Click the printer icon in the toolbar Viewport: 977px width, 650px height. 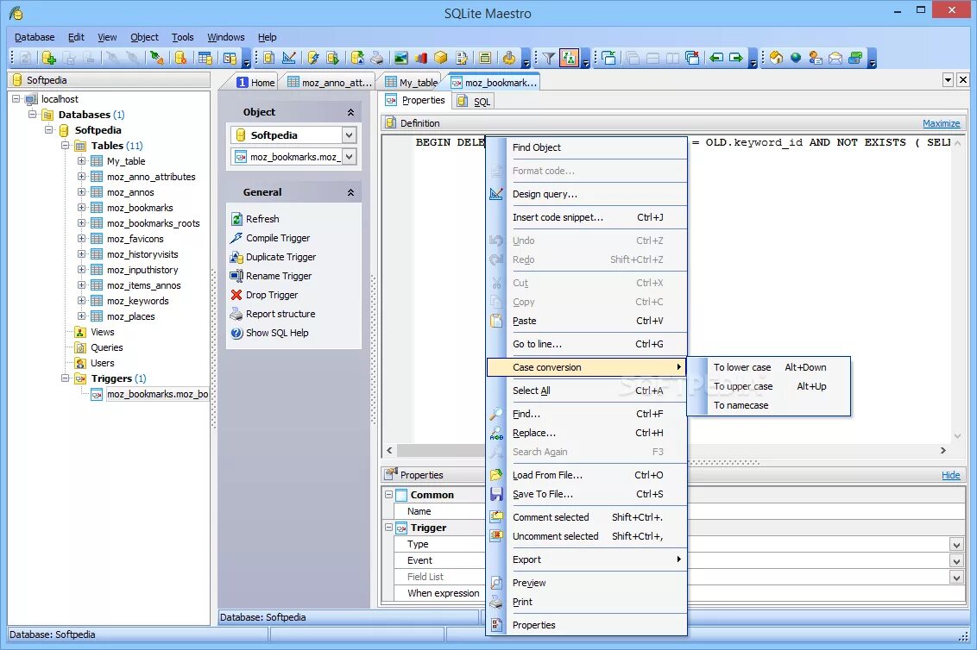[376, 58]
